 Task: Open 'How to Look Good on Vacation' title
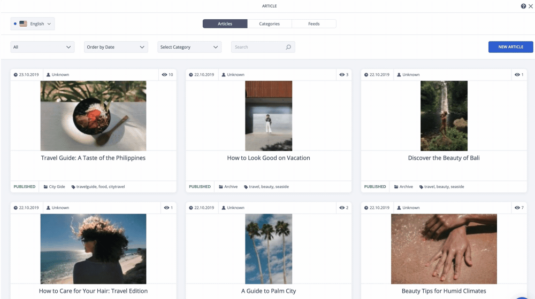269,158
